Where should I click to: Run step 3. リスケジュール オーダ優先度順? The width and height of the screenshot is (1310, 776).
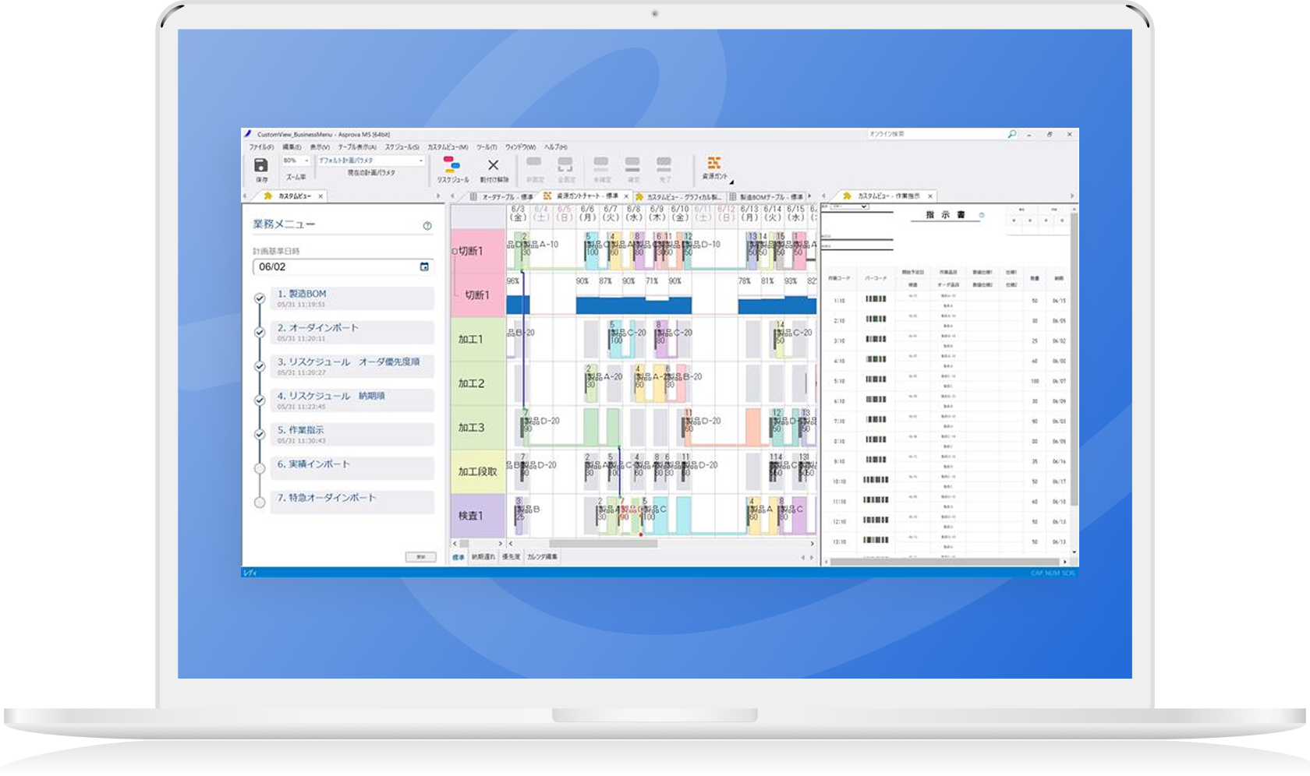[x=352, y=366]
